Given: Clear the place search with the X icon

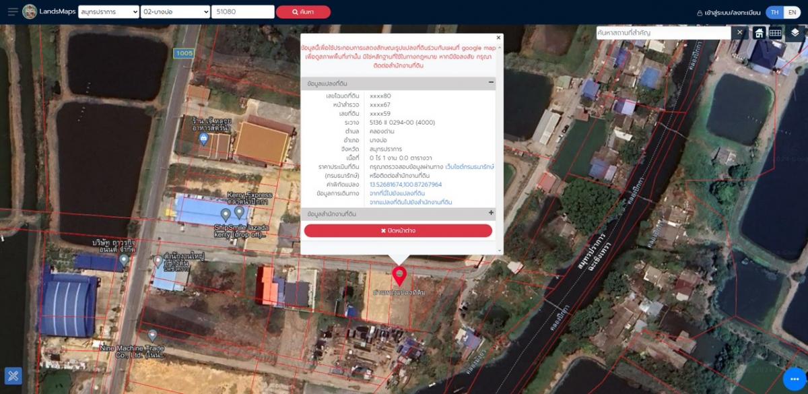Looking at the screenshot, I should click(739, 32).
